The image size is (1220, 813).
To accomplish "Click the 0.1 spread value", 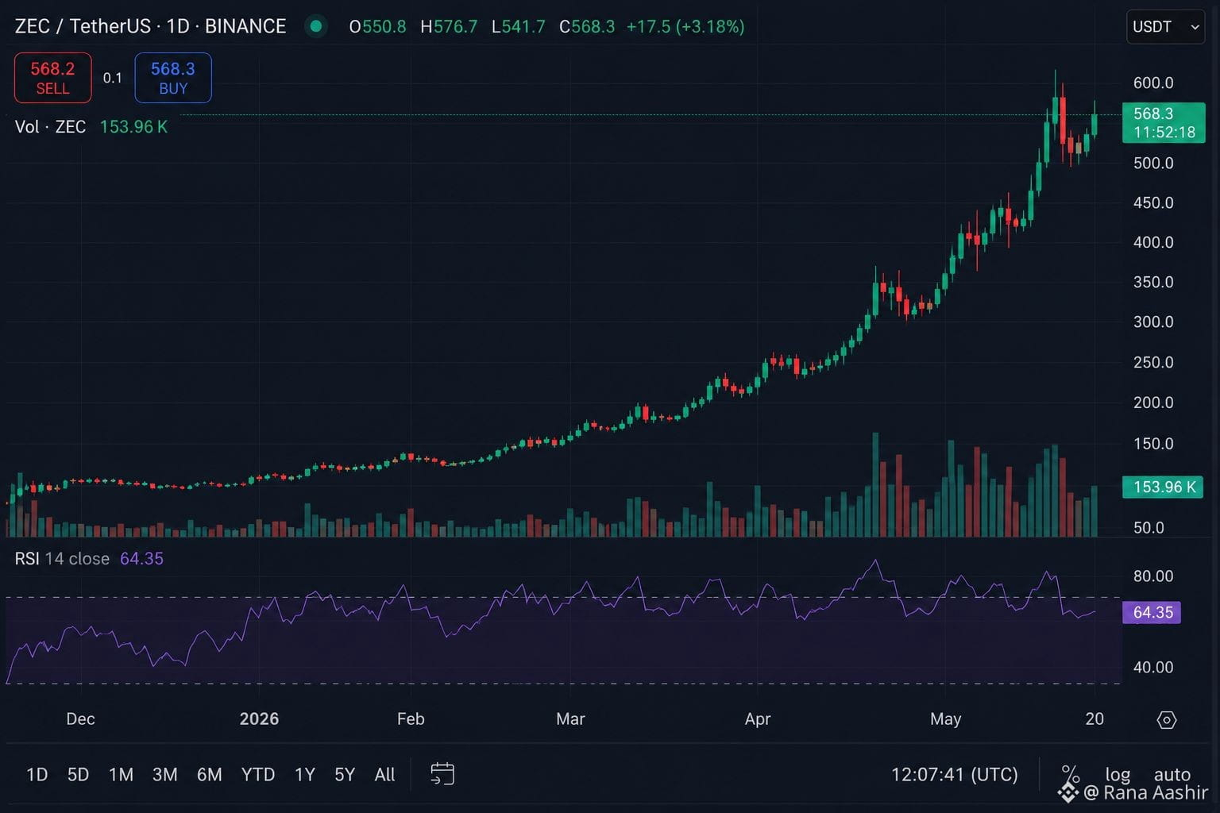I will tap(113, 78).
